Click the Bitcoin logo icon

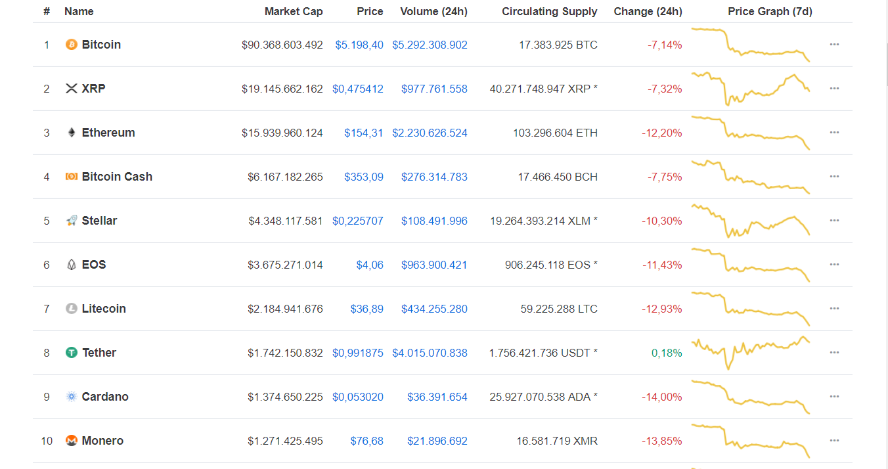pyautogui.click(x=70, y=45)
